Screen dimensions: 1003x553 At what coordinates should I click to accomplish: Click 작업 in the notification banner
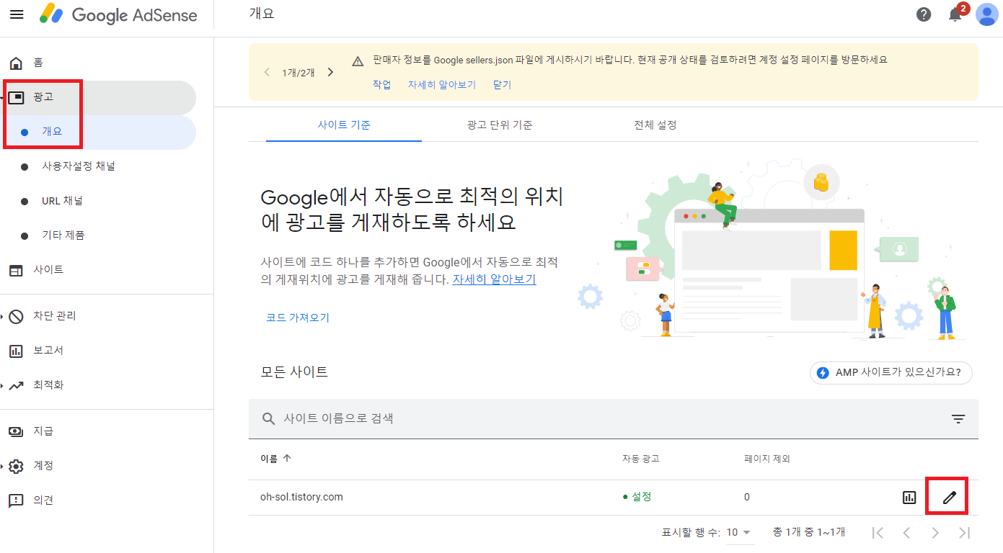tap(381, 84)
